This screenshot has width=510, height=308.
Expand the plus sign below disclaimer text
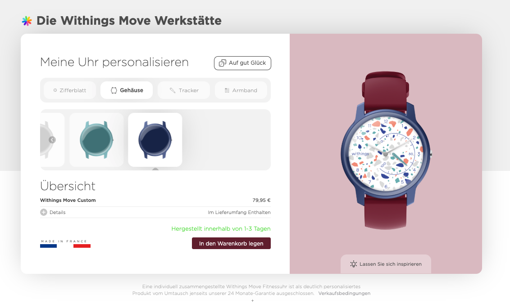(x=252, y=300)
